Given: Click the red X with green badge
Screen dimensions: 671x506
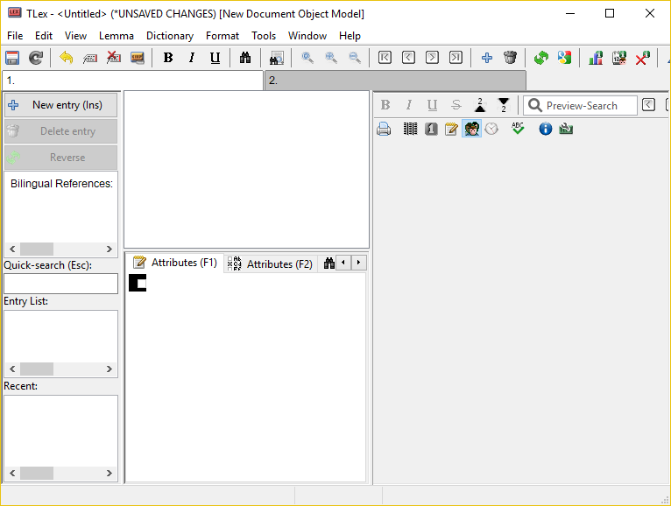Looking at the screenshot, I should point(642,57).
